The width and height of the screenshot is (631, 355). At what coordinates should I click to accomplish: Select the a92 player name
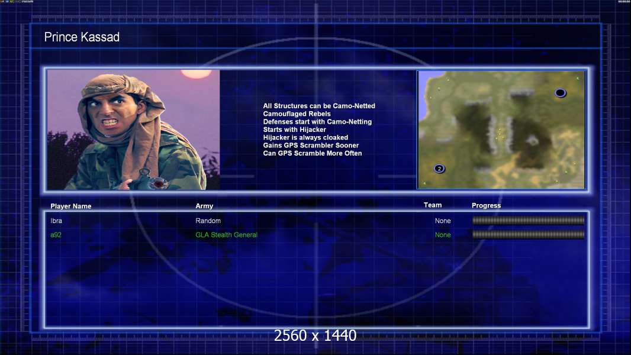click(x=56, y=235)
